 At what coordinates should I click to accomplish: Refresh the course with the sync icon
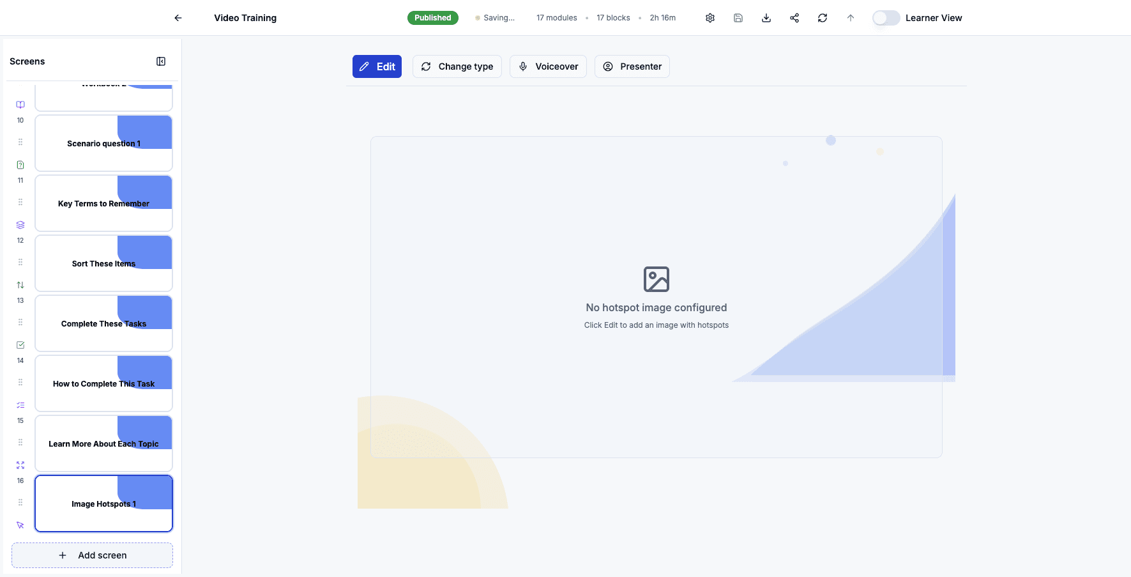pyautogui.click(x=822, y=17)
